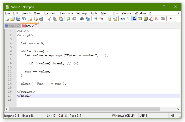Image resolution: width=185 pixels, height=122 pixels.
Task: Open the Language menu
Action: point(66,13)
